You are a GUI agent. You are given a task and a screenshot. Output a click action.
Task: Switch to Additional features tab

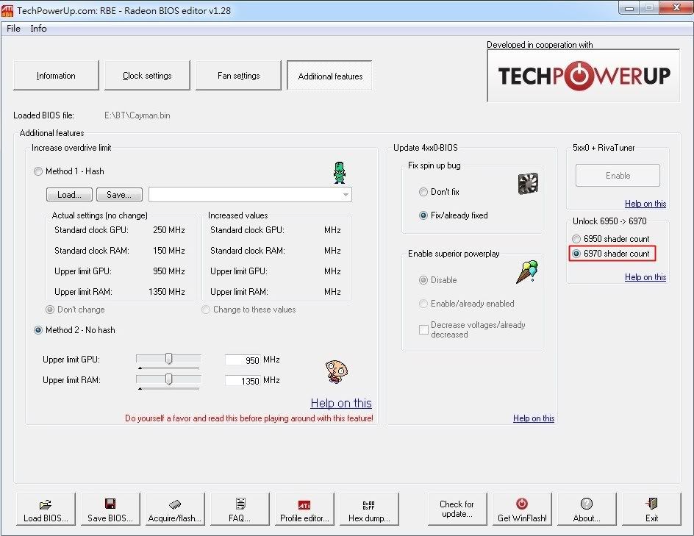click(330, 76)
